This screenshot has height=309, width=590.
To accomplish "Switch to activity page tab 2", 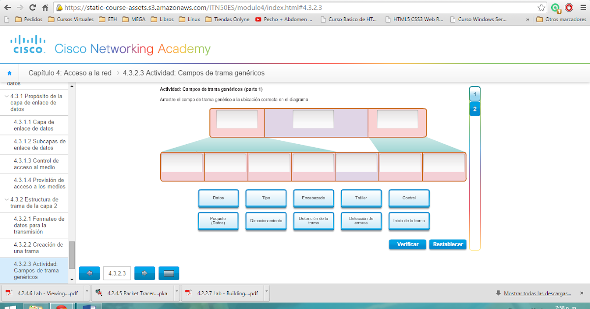I will (474, 109).
